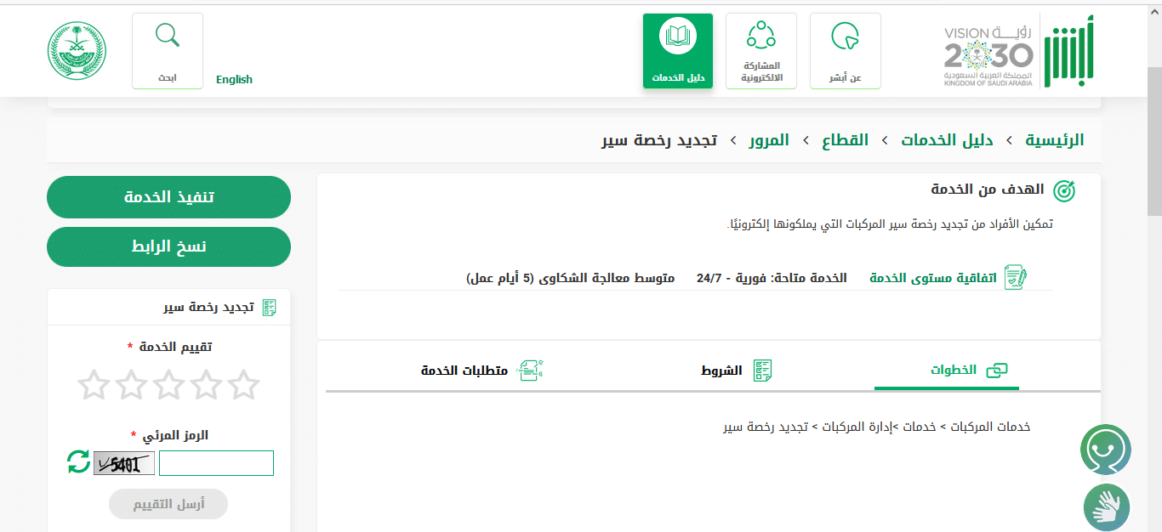Switch to the الشروط conditions tab
Viewport: 1162px width, 532px height.
pos(737,371)
